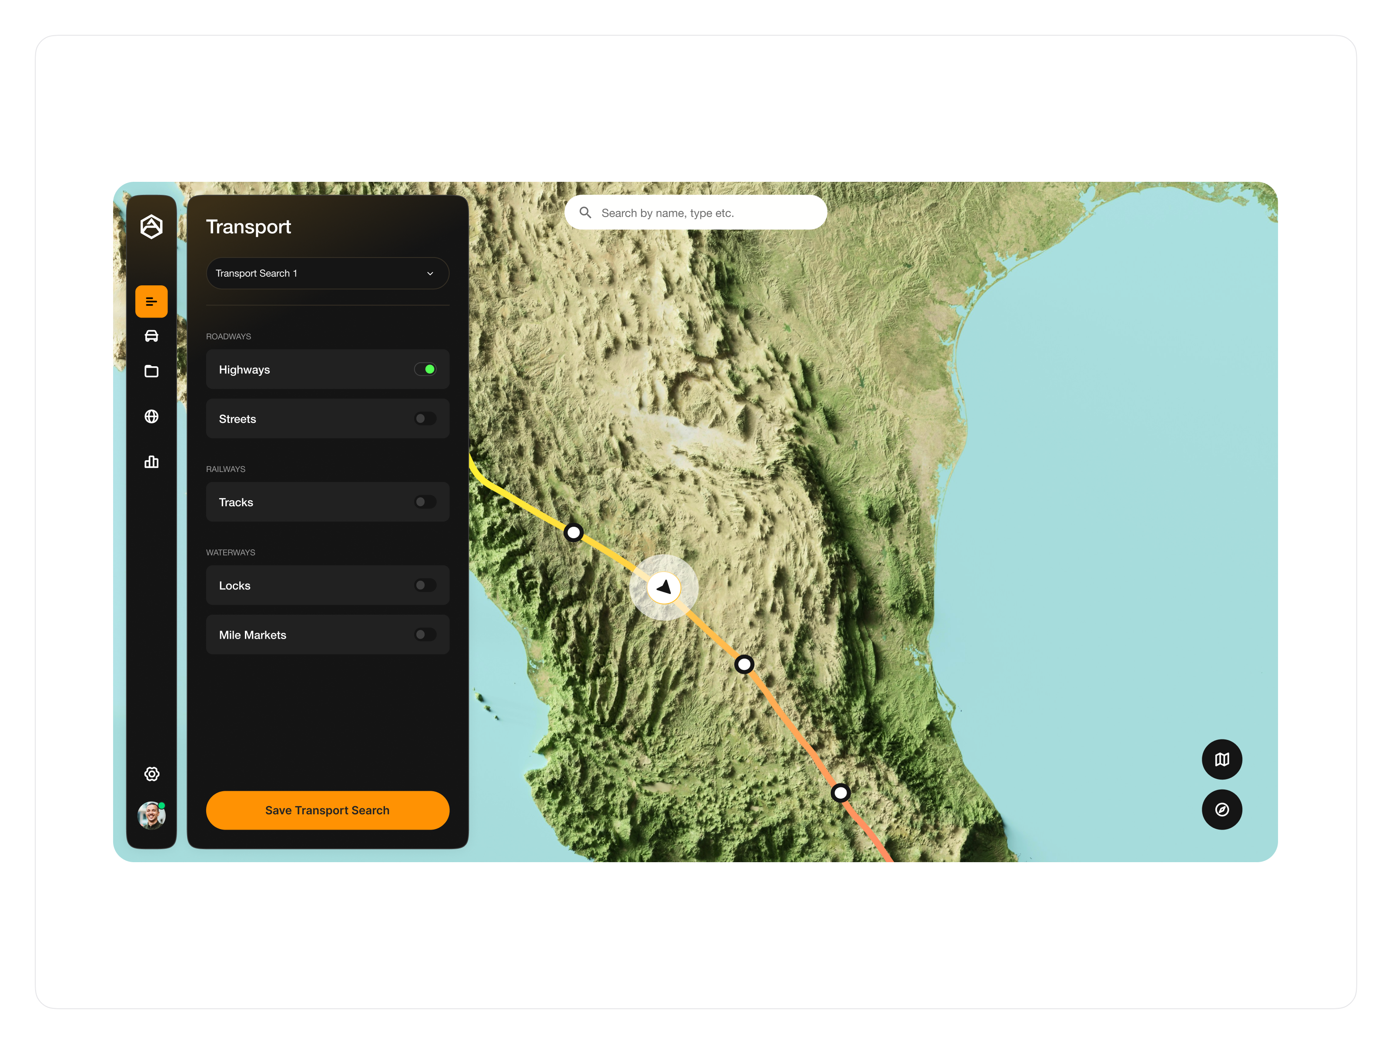Image resolution: width=1392 pixels, height=1044 pixels.
Task: Click Save Transport Search button
Action: (327, 810)
